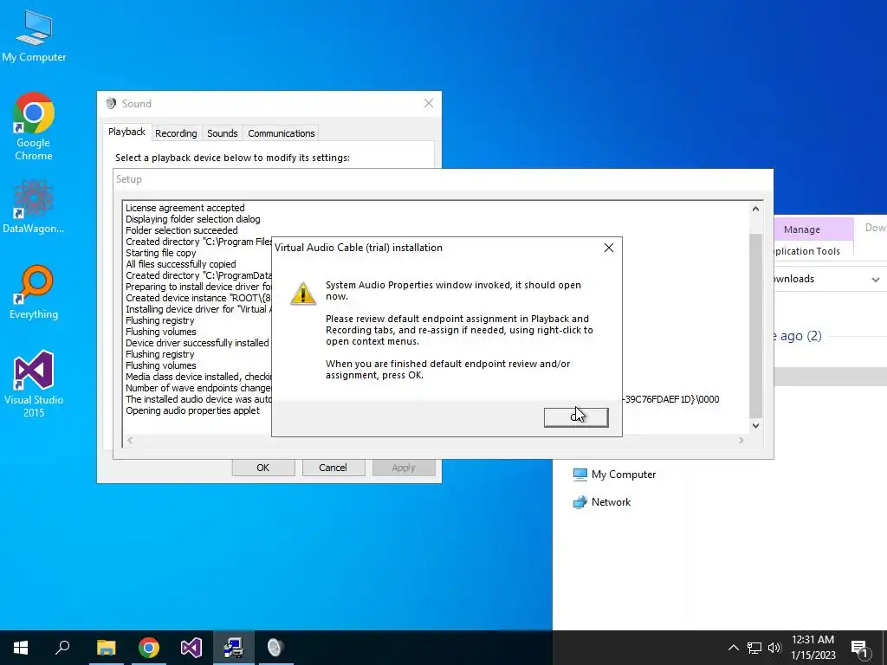Select the Sound applet taskbar icon
Image resolution: width=887 pixels, height=665 pixels.
coord(275,648)
